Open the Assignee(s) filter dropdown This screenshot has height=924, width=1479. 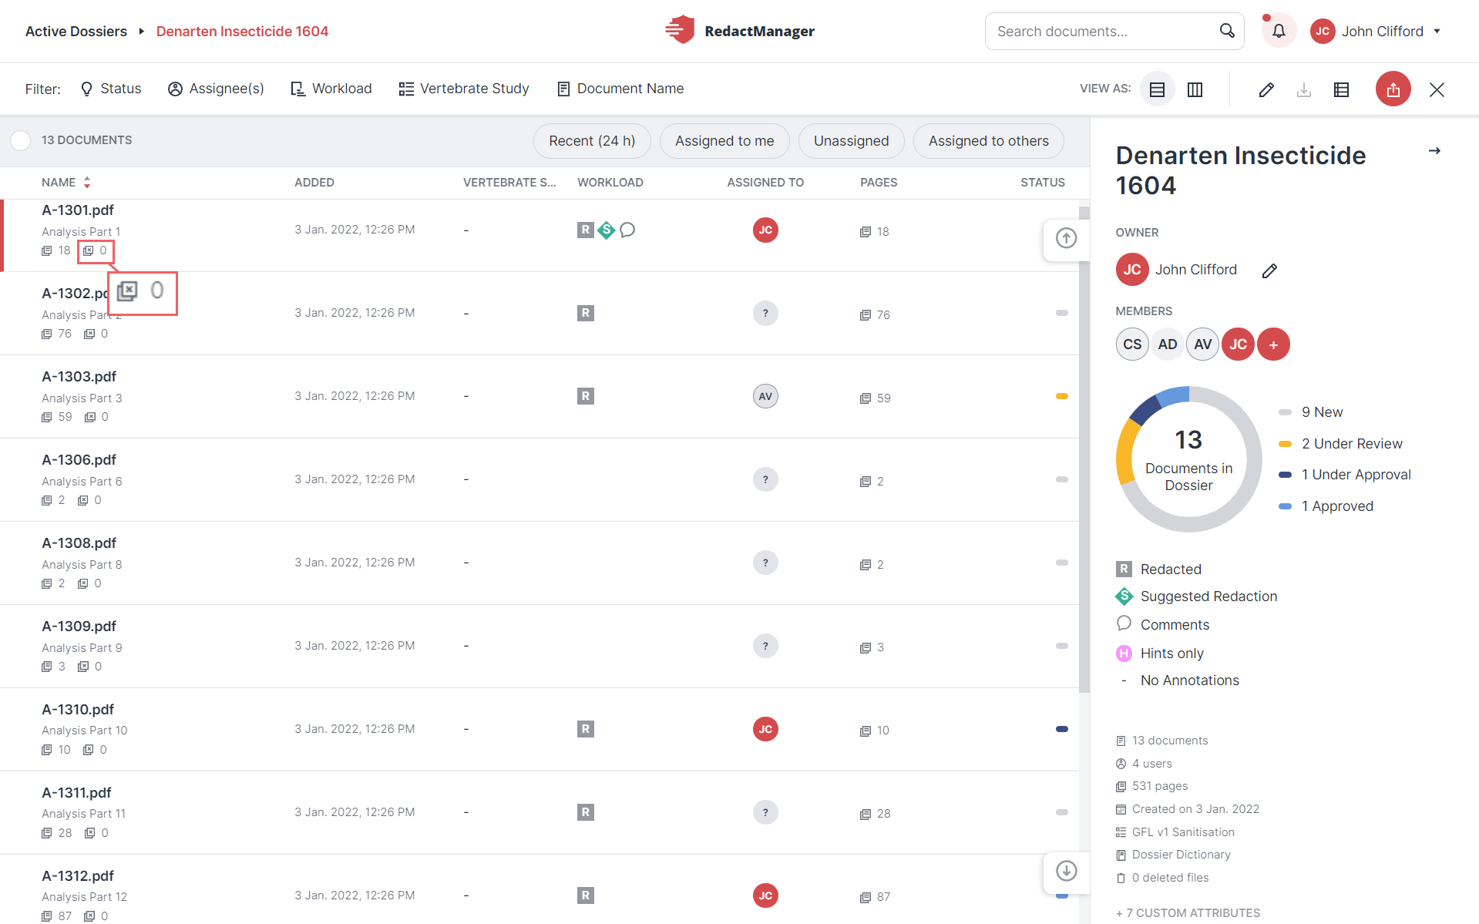click(216, 89)
